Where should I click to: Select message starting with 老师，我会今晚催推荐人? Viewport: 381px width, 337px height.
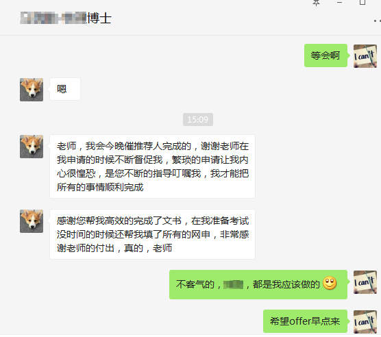(x=152, y=166)
